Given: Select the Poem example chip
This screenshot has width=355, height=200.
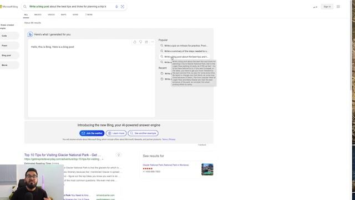Looking at the screenshot, I should tap(9, 46).
